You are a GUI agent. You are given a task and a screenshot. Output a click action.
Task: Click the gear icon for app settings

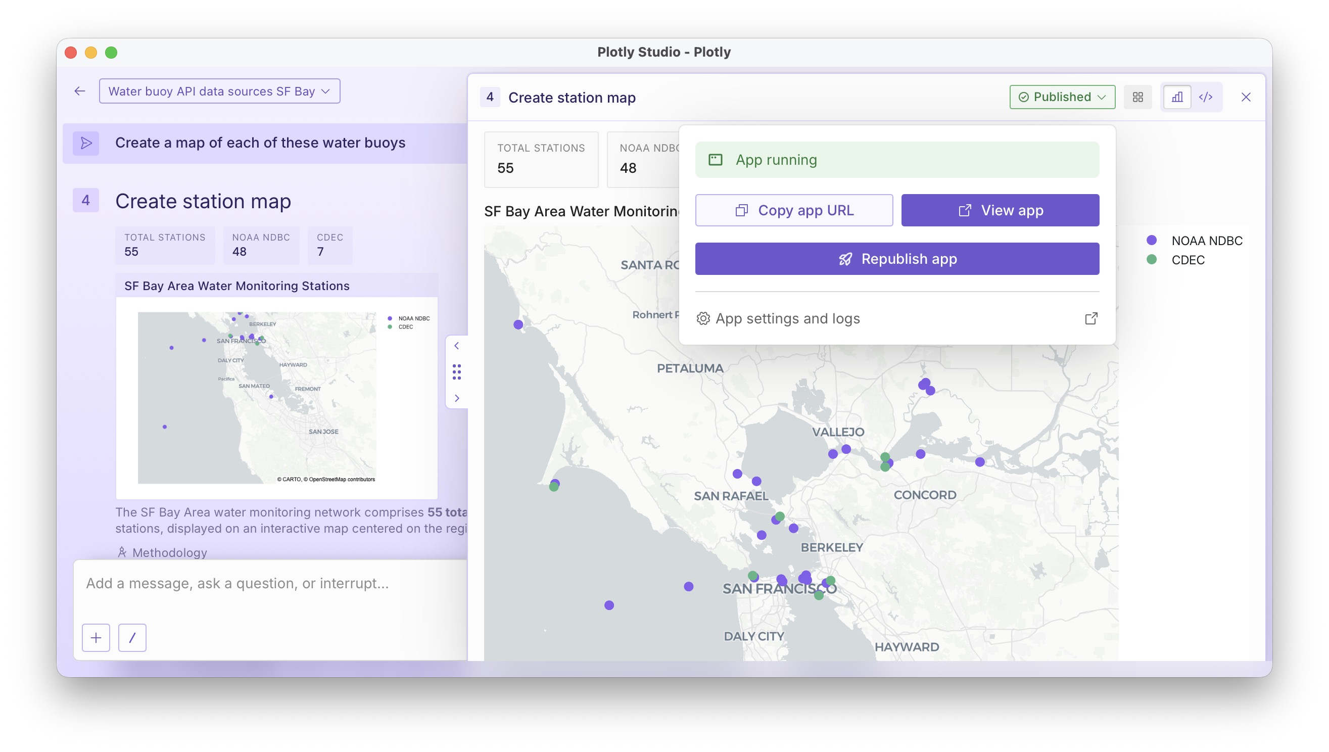703,319
